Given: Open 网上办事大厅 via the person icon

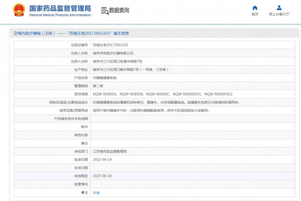Looking at the screenshot, I should coord(279,8).
